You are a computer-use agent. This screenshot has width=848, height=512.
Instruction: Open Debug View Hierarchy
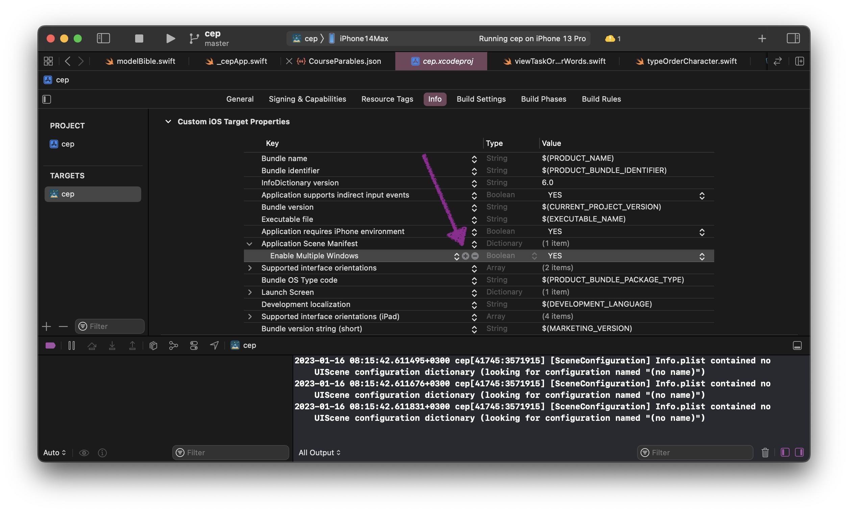coord(153,345)
